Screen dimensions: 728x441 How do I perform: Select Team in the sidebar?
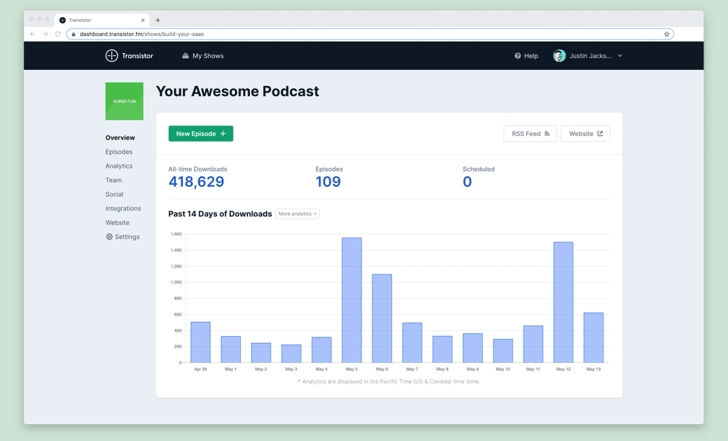[x=113, y=180]
